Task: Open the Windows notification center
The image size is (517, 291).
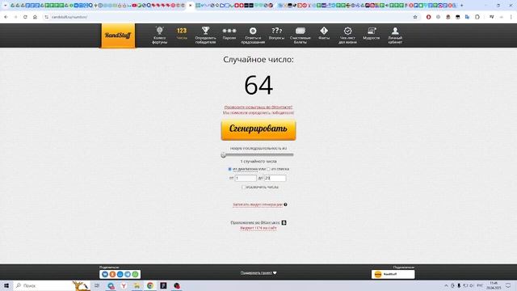Action: point(508,285)
